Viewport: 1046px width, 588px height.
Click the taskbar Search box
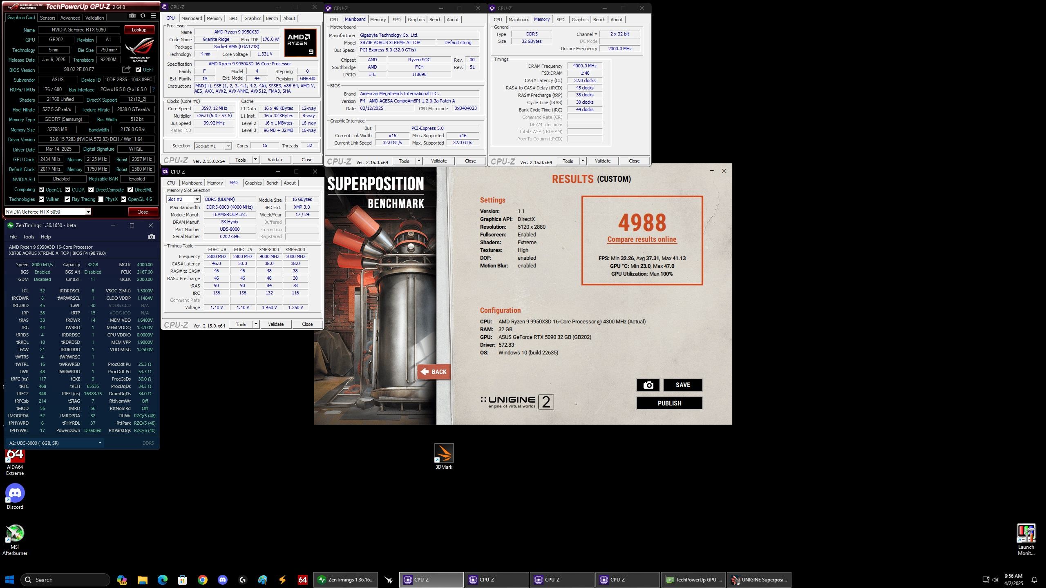(65, 579)
